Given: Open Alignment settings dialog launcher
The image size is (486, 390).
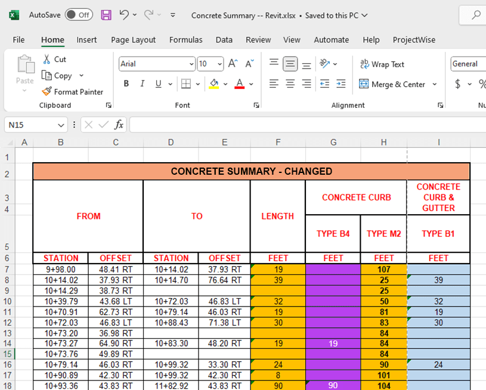Looking at the screenshot, I should point(440,106).
